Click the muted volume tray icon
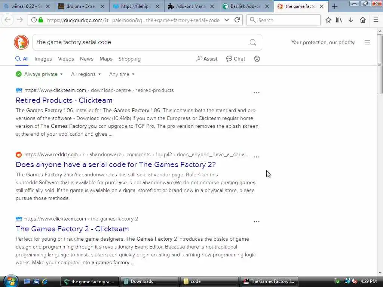383x287 pixels. pyautogui.click(x=355, y=281)
